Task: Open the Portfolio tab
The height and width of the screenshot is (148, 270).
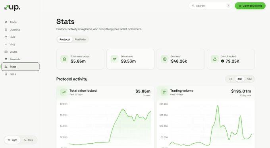Action: click(80, 39)
